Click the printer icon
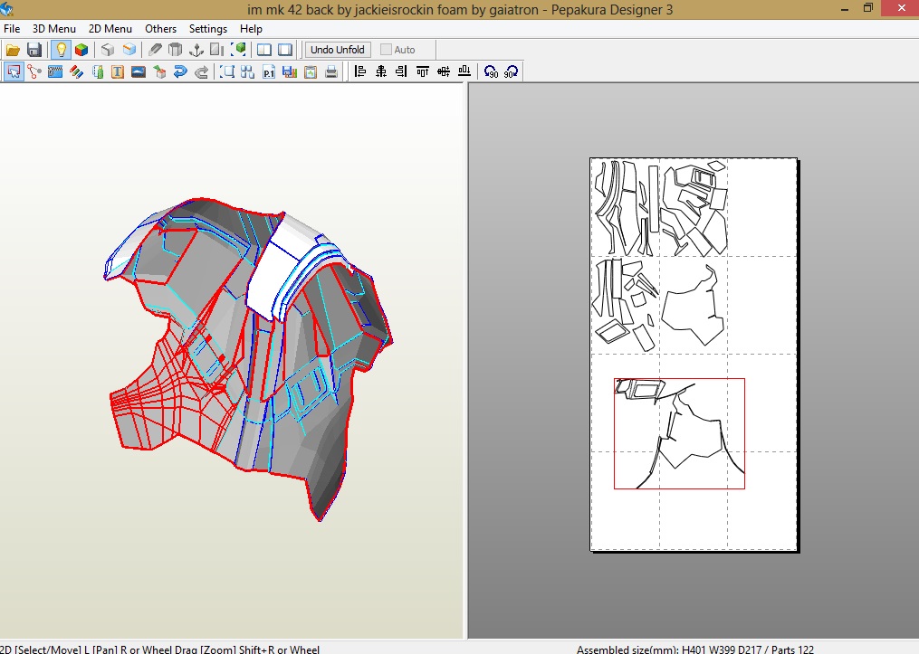919x654 pixels. click(331, 72)
